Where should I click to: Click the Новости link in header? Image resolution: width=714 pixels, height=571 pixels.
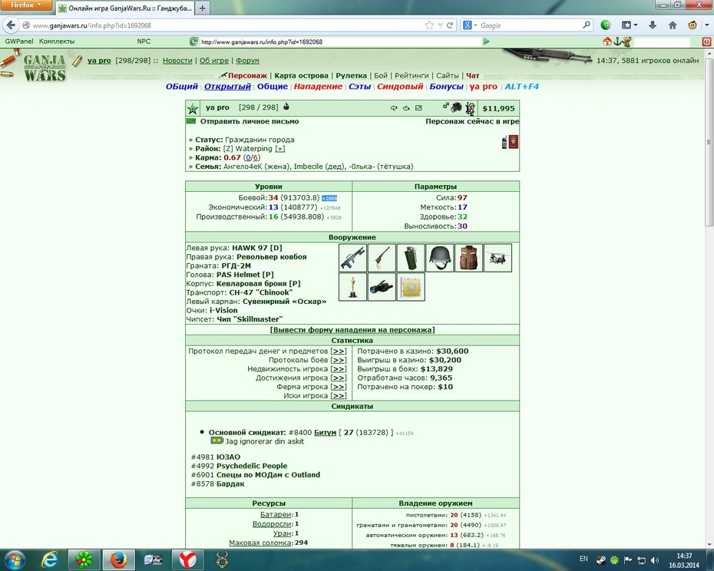click(177, 61)
